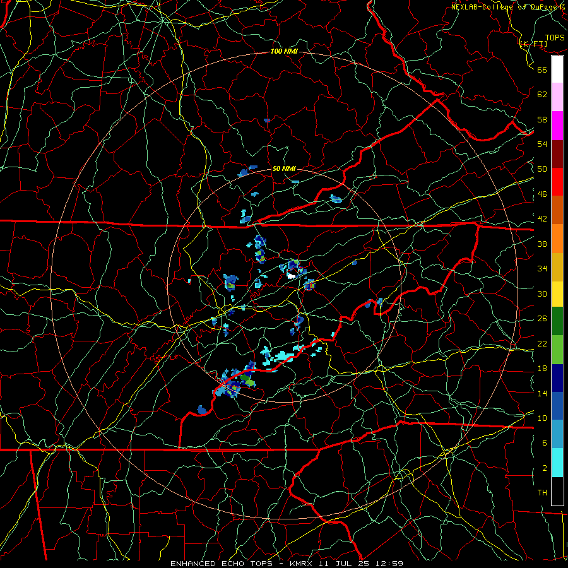
Task: Pick the dark green legend color band
Action: coord(557,321)
